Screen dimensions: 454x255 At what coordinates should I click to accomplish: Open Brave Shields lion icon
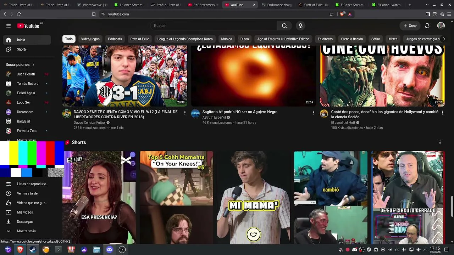[342, 14]
